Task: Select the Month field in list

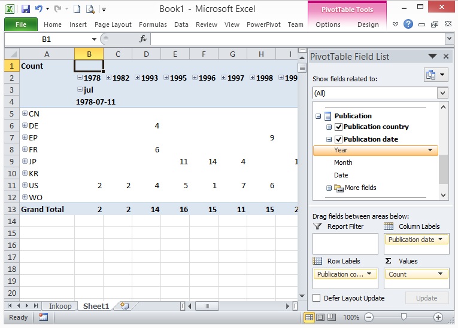Action: coord(343,163)
